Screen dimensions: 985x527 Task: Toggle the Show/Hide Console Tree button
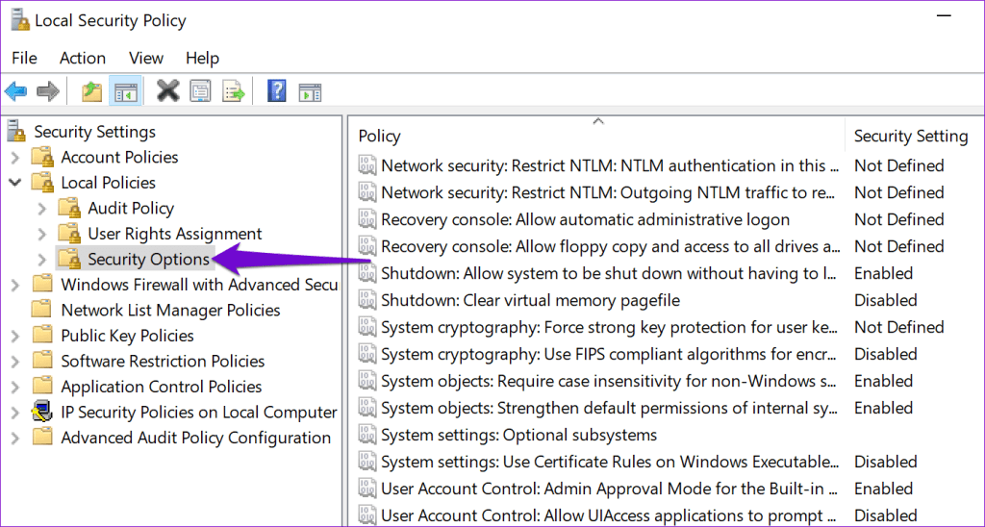[x=125, y=91]
